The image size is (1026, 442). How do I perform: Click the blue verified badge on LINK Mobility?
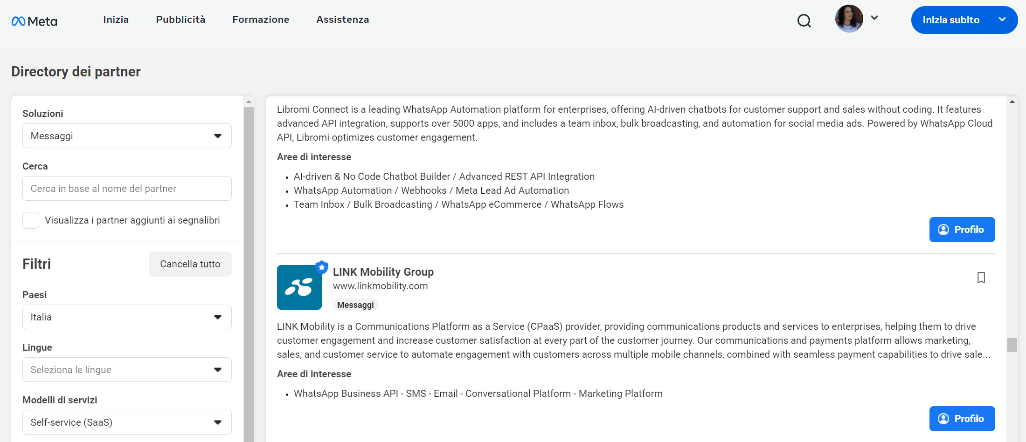(x=321, y=267)
